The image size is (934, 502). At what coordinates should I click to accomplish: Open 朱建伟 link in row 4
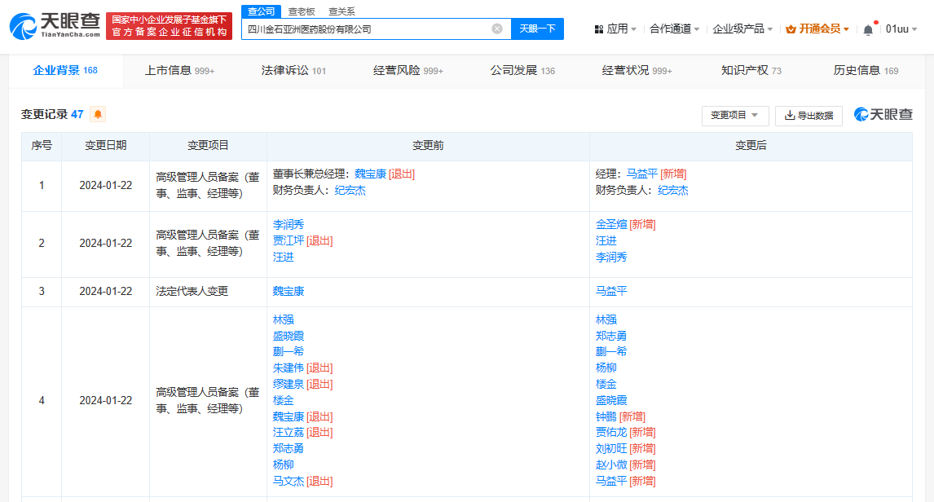point(289,368)
